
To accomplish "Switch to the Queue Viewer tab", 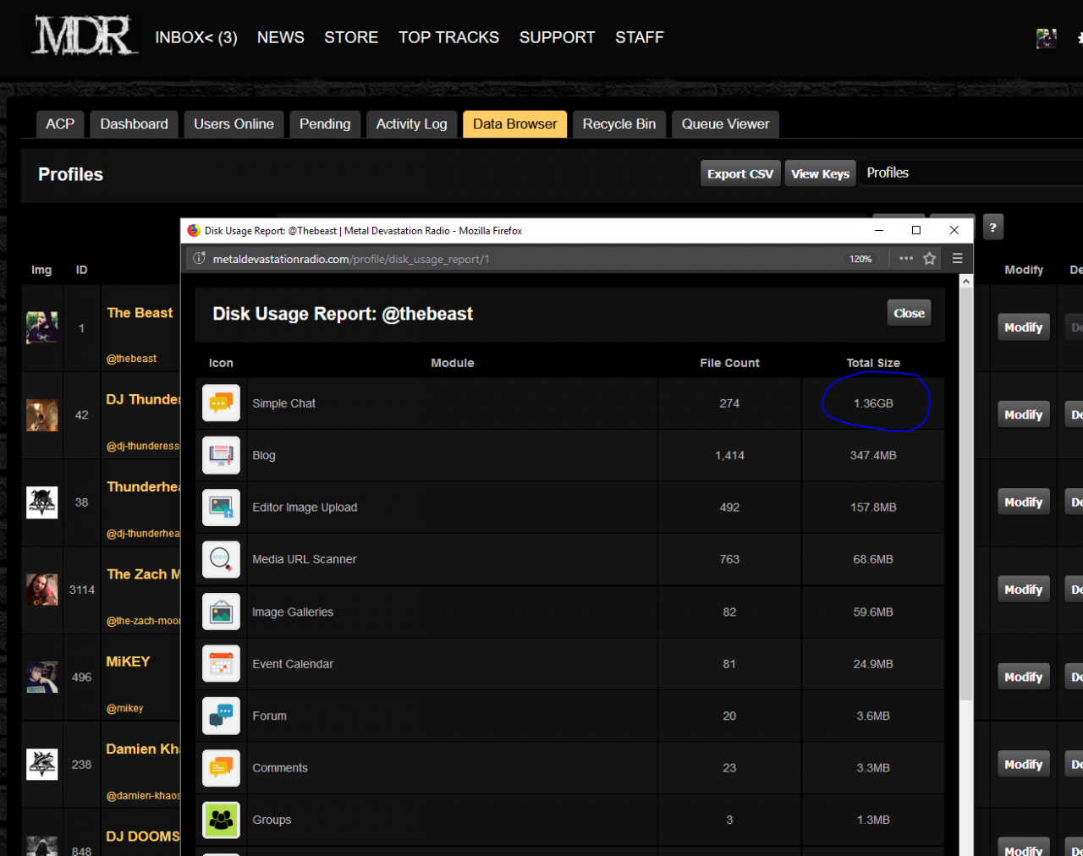I will [x=726, y=124].
